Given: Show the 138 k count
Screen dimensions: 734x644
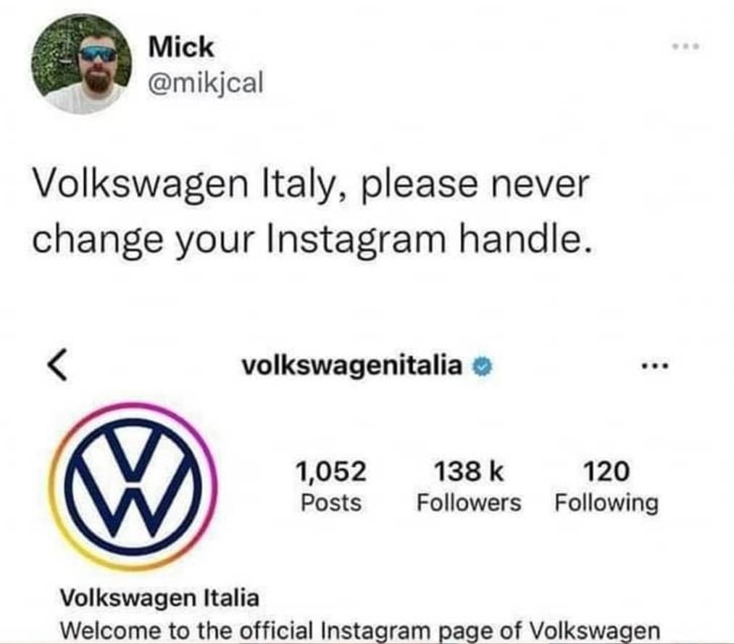Looking at the screenshot, I should 469,471.
